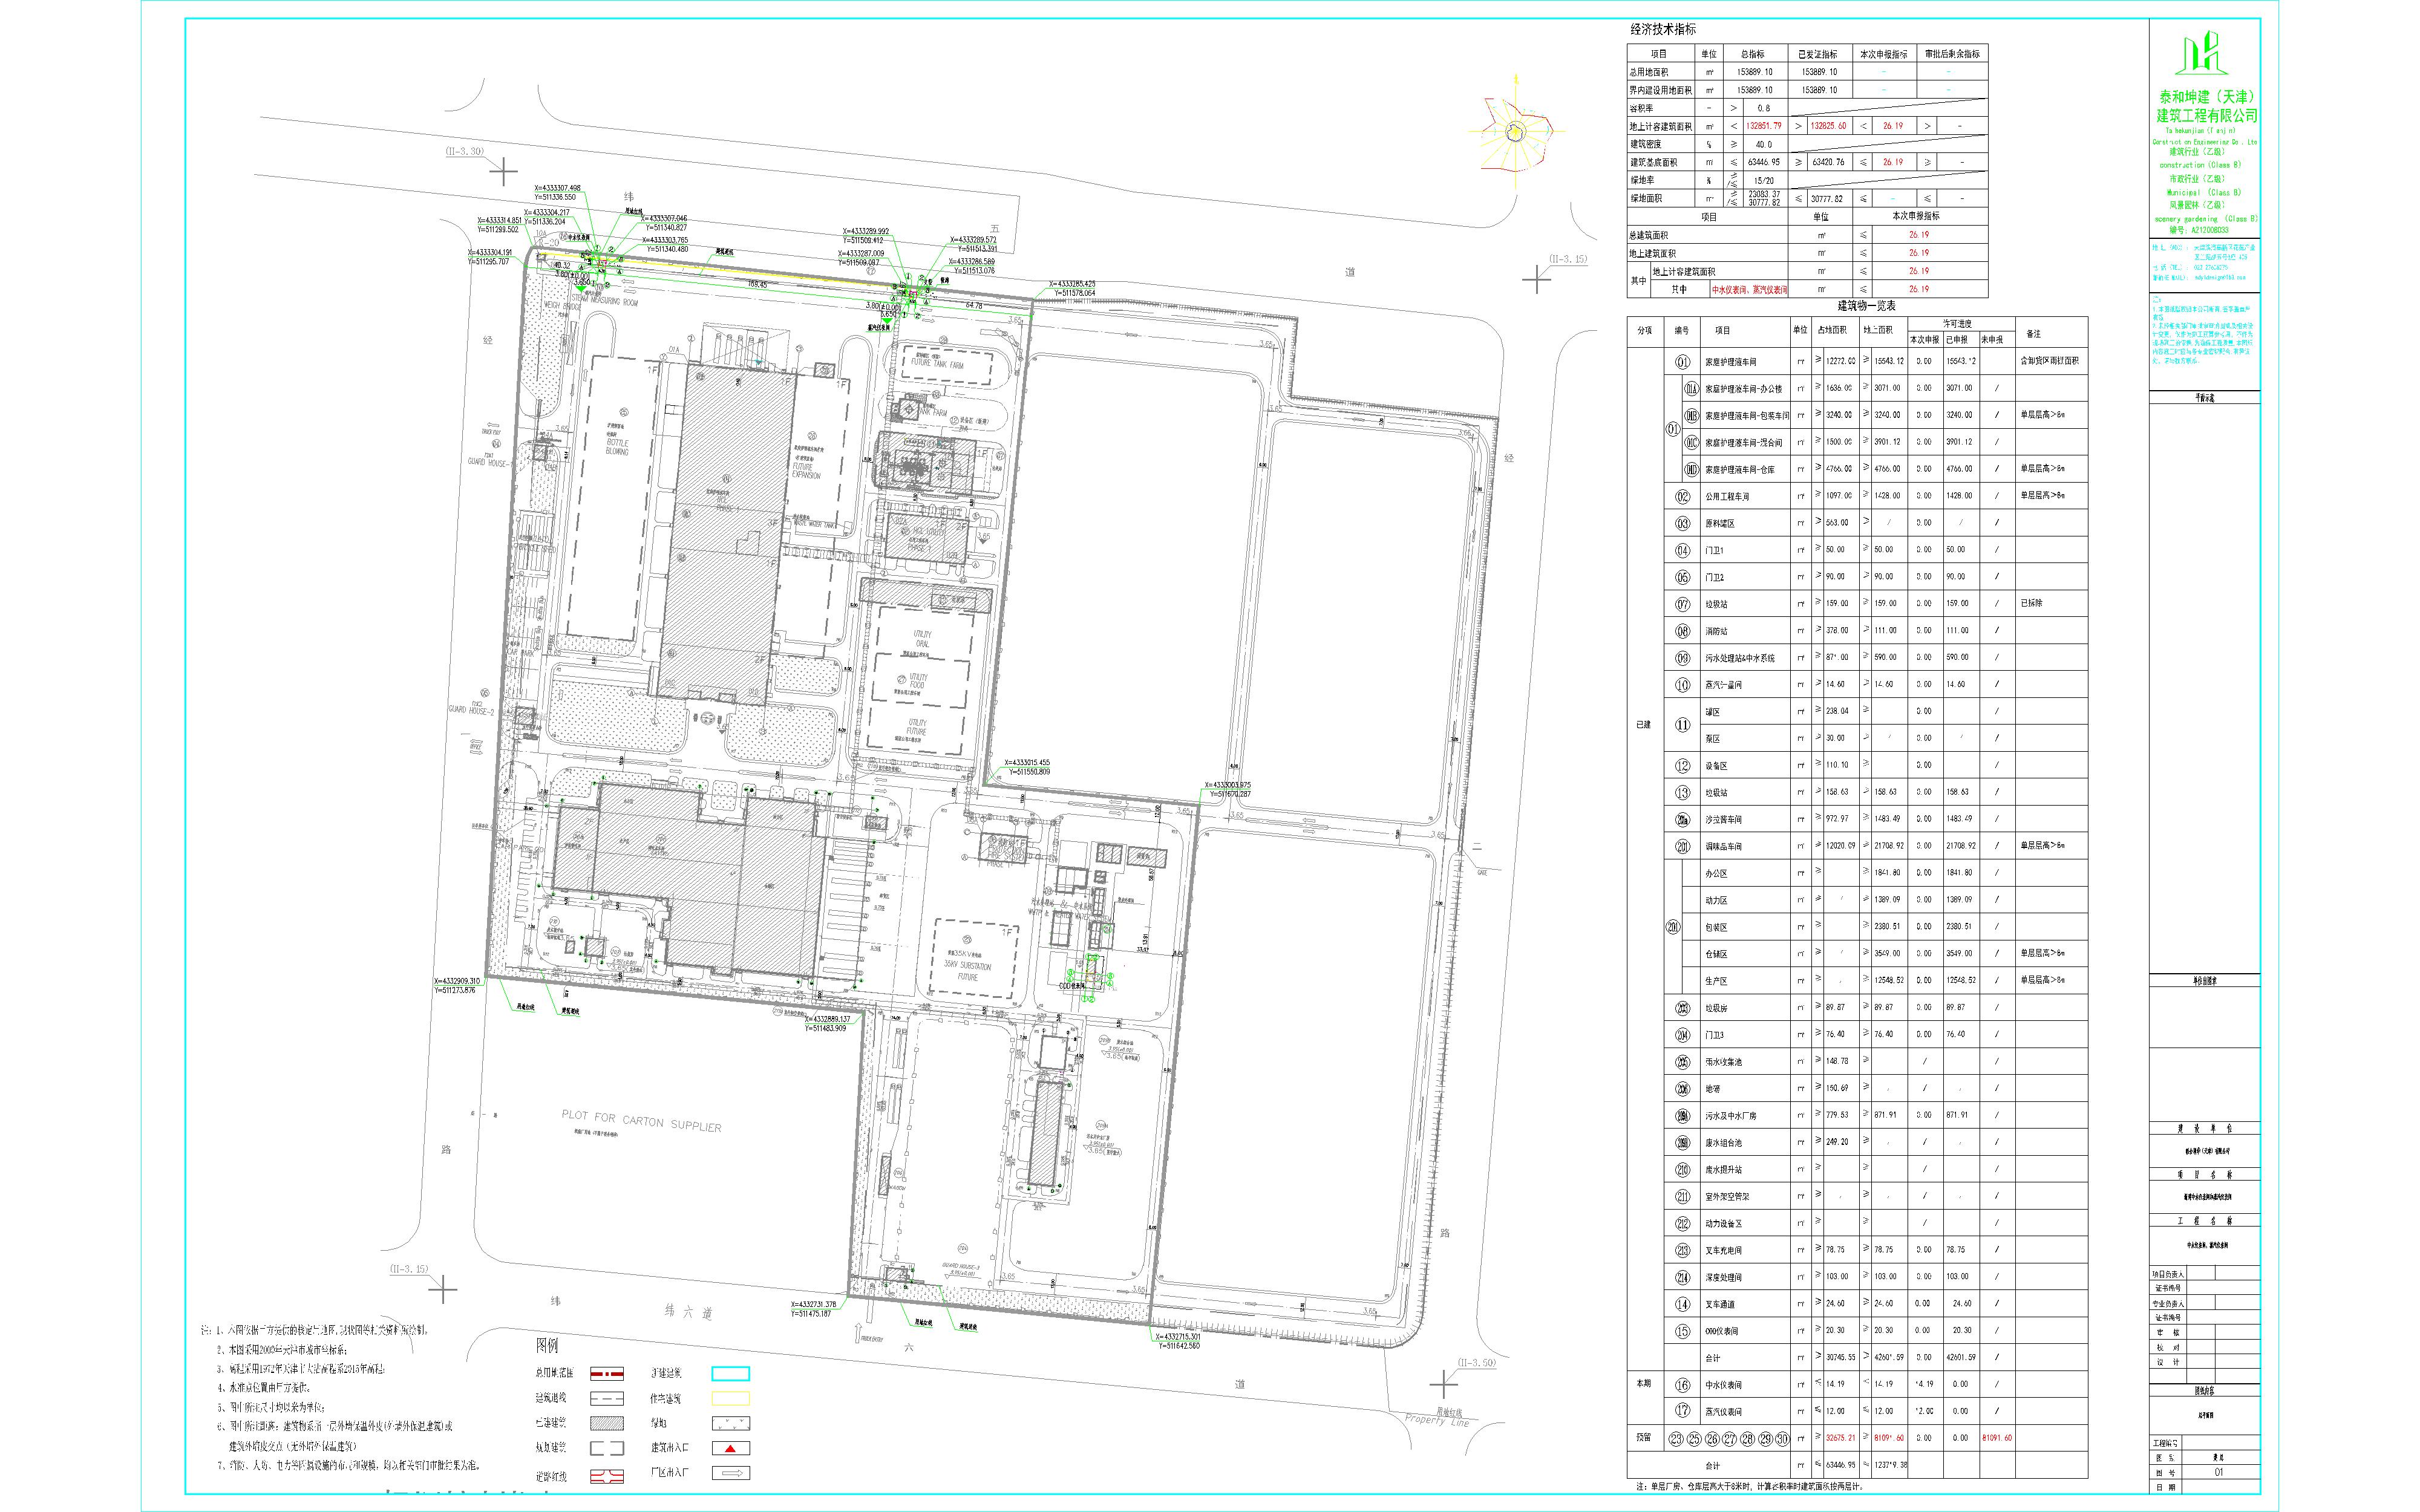The width and height of the screenshot is (2420, 1512).
Task: Select the hollow arrow site entrance legend symbol
Action: click(731, 1473)
